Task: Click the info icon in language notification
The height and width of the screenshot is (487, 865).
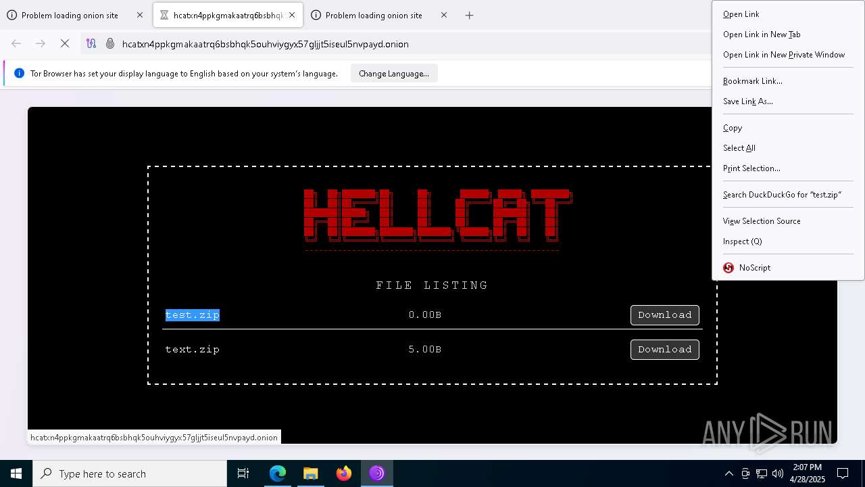Action: (19, 74)
